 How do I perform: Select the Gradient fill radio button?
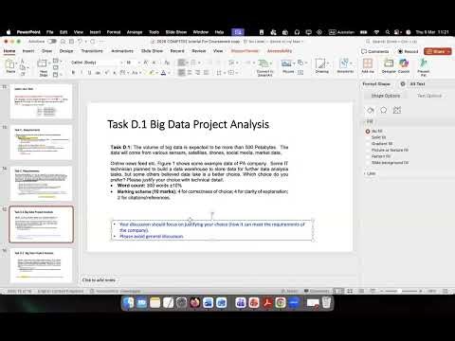click(368, 144)
